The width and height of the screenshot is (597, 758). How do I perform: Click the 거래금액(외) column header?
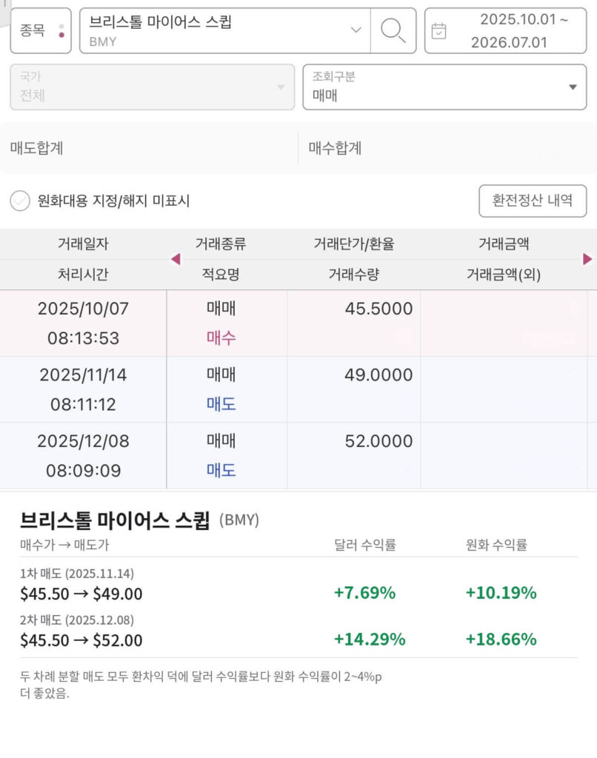coord(504,275)
